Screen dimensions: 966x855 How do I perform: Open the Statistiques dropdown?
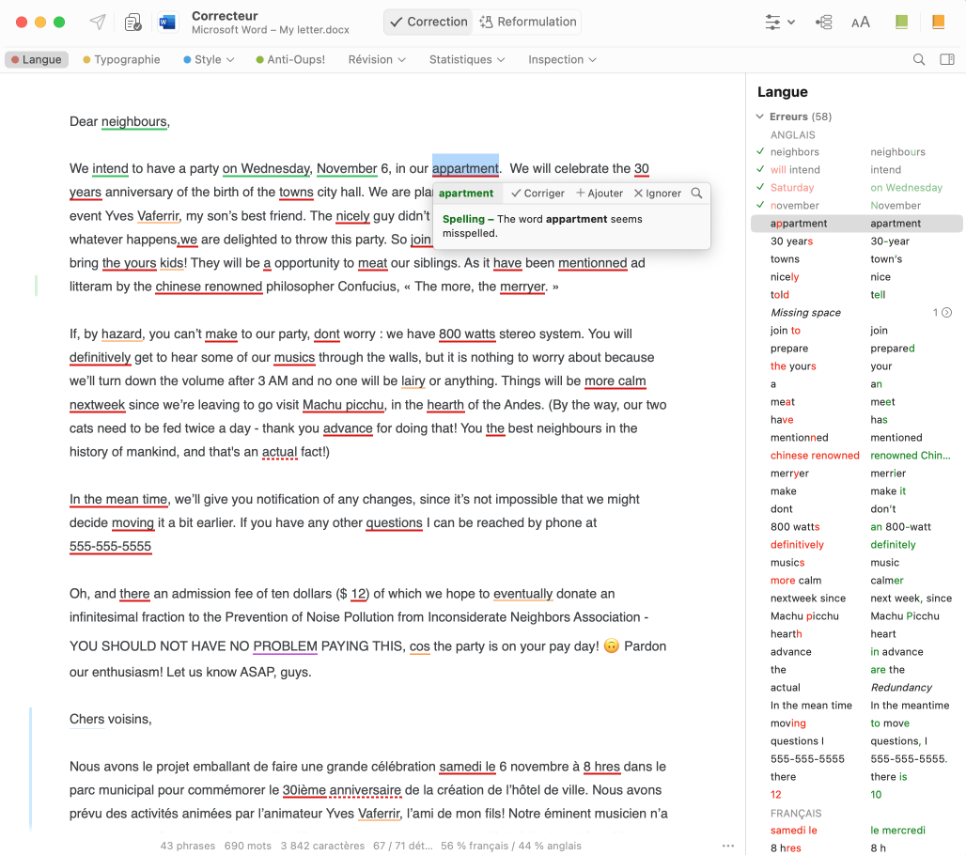pos(467,59)
